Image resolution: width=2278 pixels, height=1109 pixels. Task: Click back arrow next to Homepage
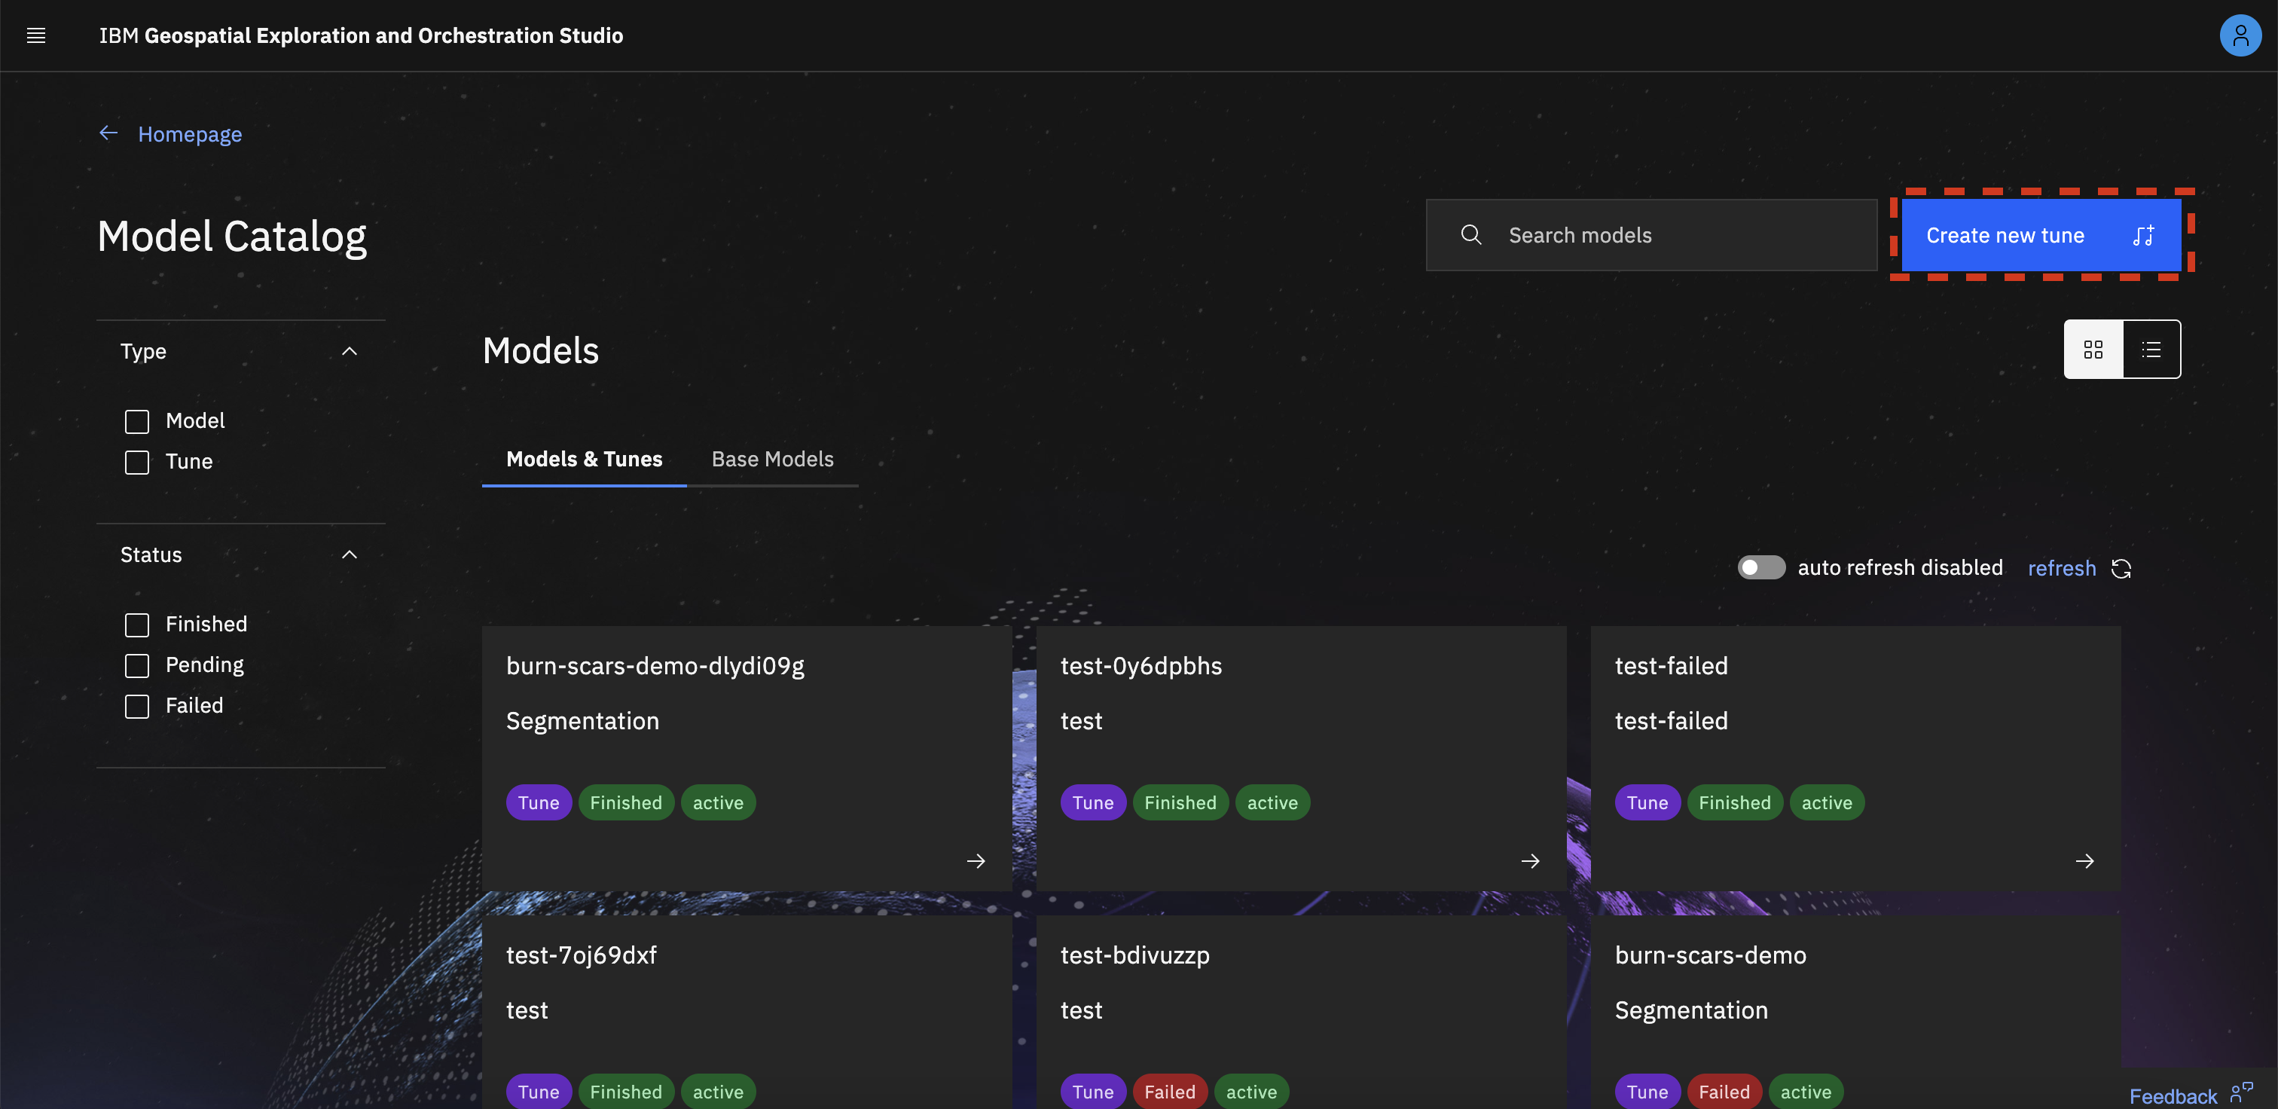pos(108,133)
